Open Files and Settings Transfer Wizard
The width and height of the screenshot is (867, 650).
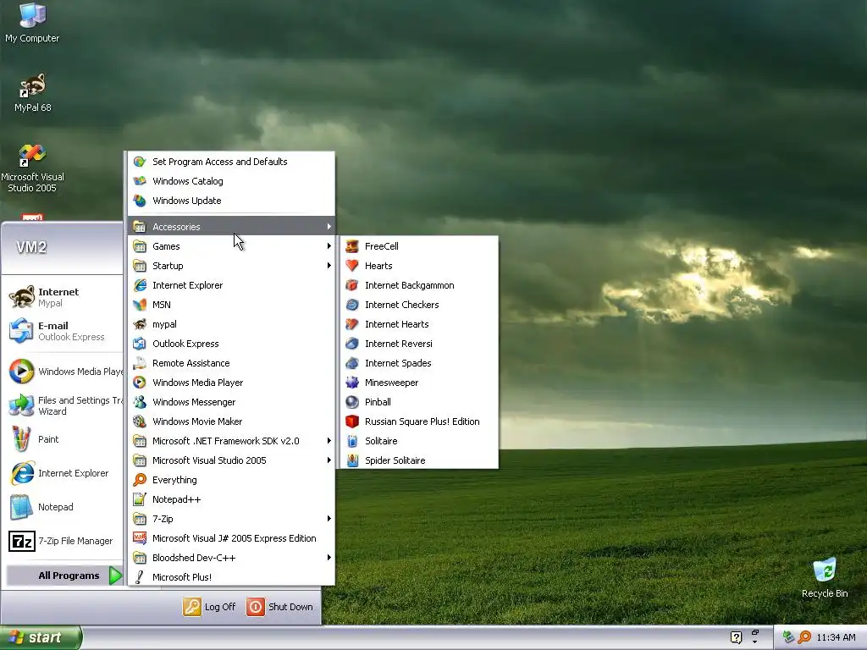point(64,405)
